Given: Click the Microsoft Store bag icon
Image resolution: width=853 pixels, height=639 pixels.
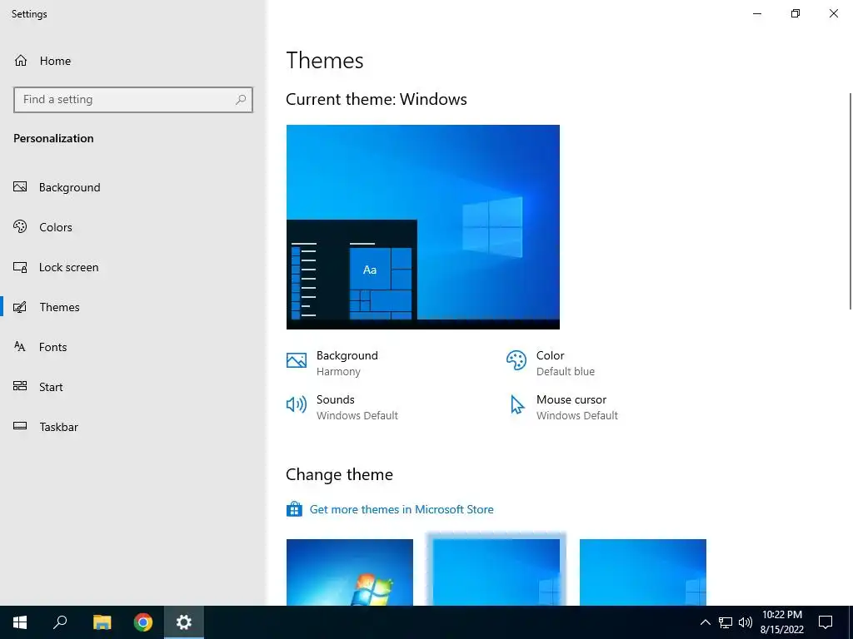Looking at the screenshot, I should (294, 509).
